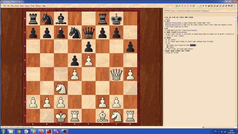The image size is (238, 134).
Task: Click the '7.hxg5 Qxg5 8.Nh3 Qe7 9.Nf4' line
Action: point(177,51)
